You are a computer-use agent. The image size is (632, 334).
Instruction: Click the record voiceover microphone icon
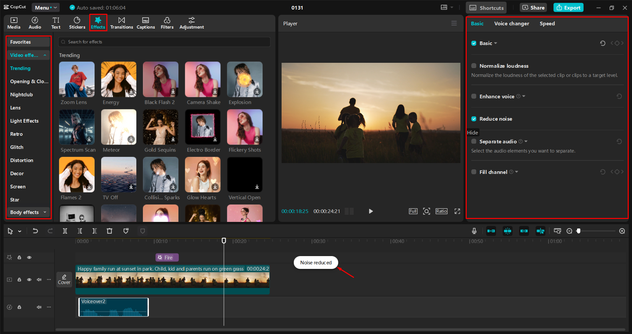point(474,231)
